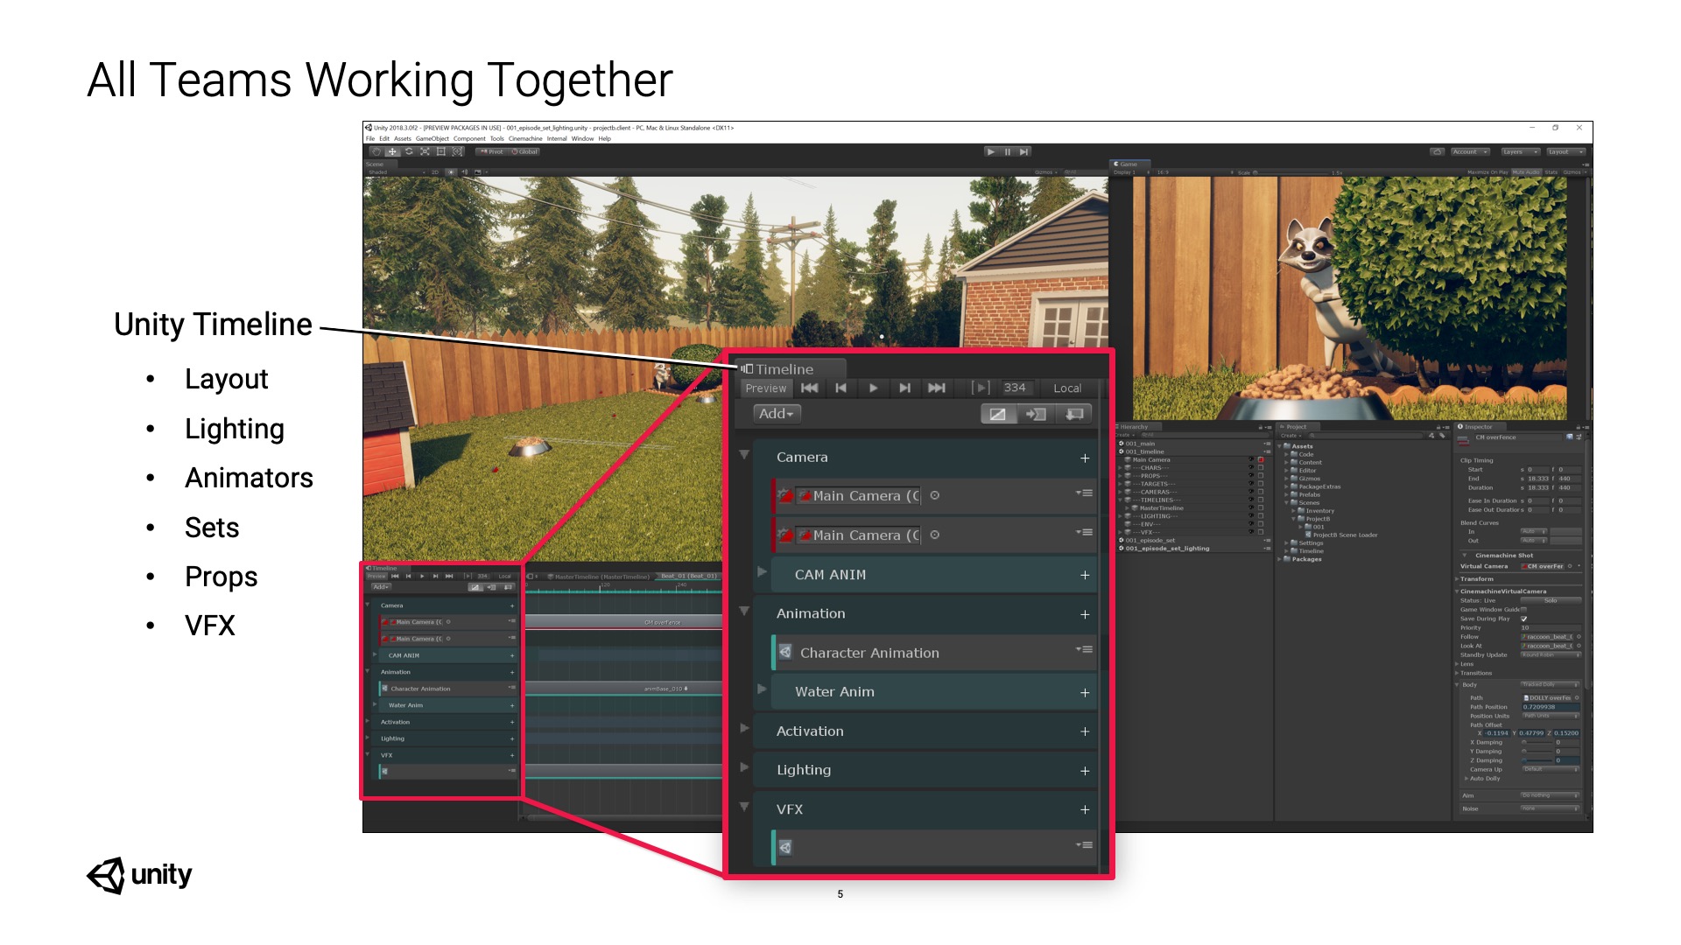Open the Add dropdown in Timeline
The width and height of the screenshot is (1681, 945).
coord(776,414)
